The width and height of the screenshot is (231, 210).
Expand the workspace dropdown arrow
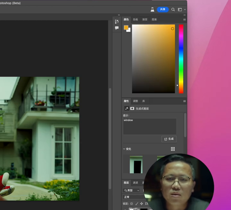(x=185, y=10)
